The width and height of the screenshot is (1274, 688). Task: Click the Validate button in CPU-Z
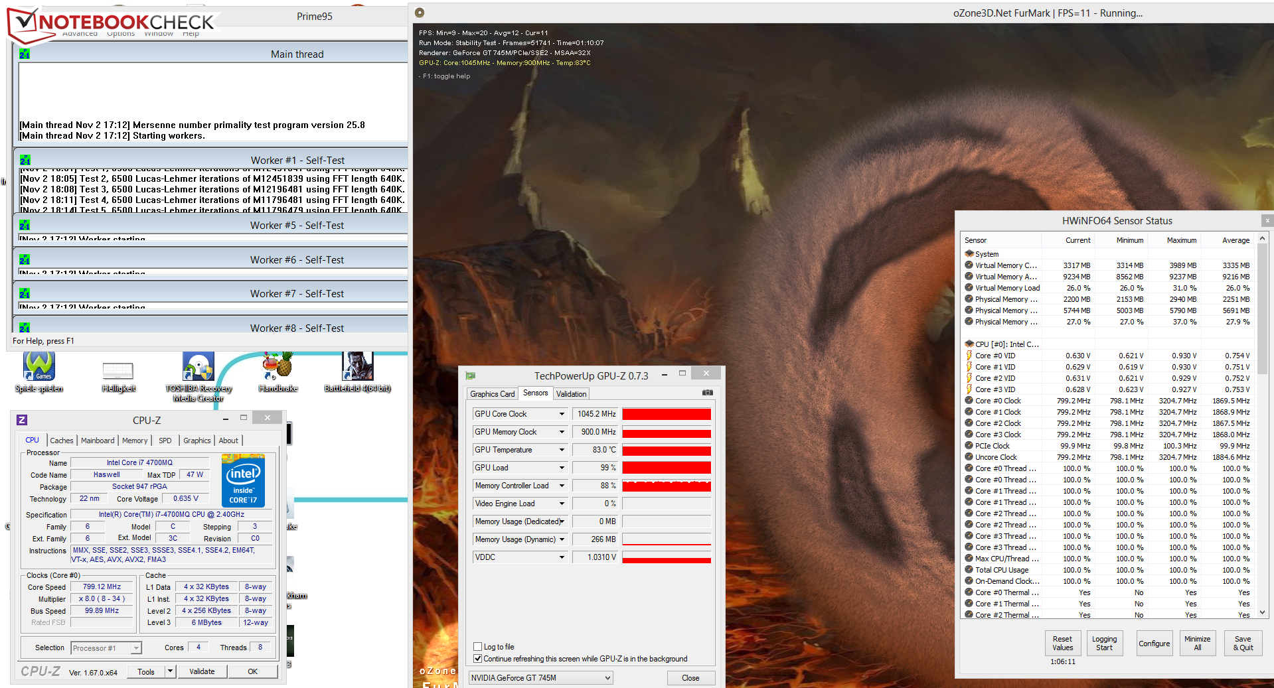point(202,671)
